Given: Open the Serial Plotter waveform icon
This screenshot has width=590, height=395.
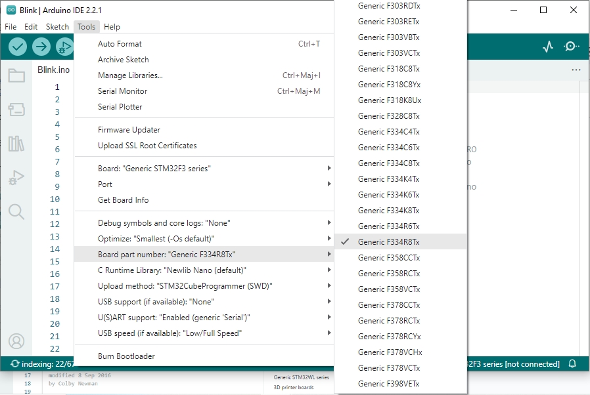Looking at the screenshot, I should pyautogui.click(x=548, y=47).
